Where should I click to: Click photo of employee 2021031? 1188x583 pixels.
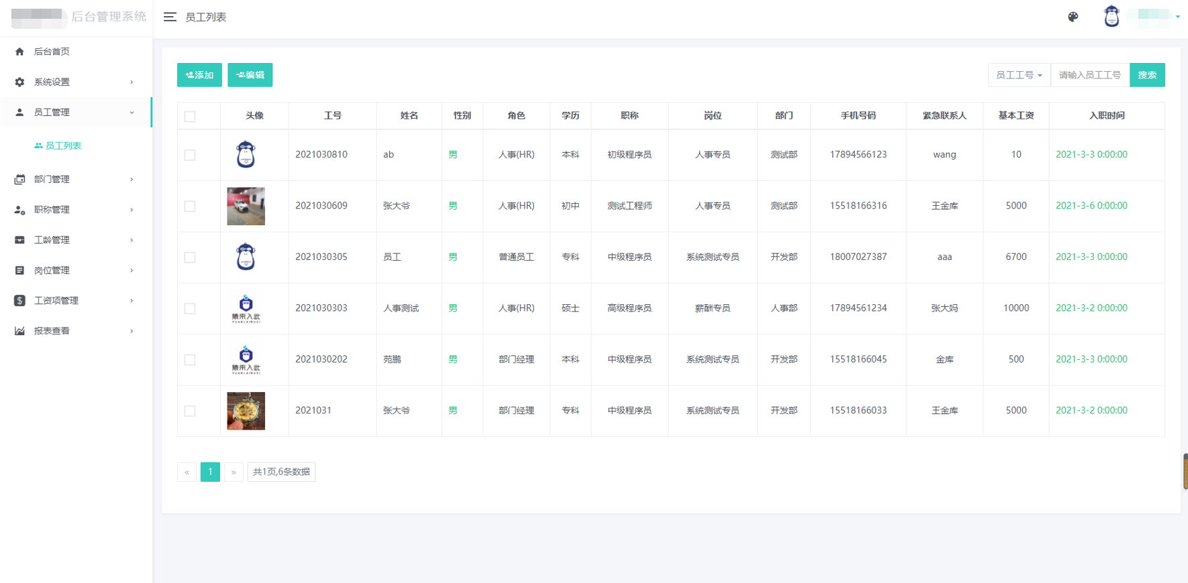246,411
